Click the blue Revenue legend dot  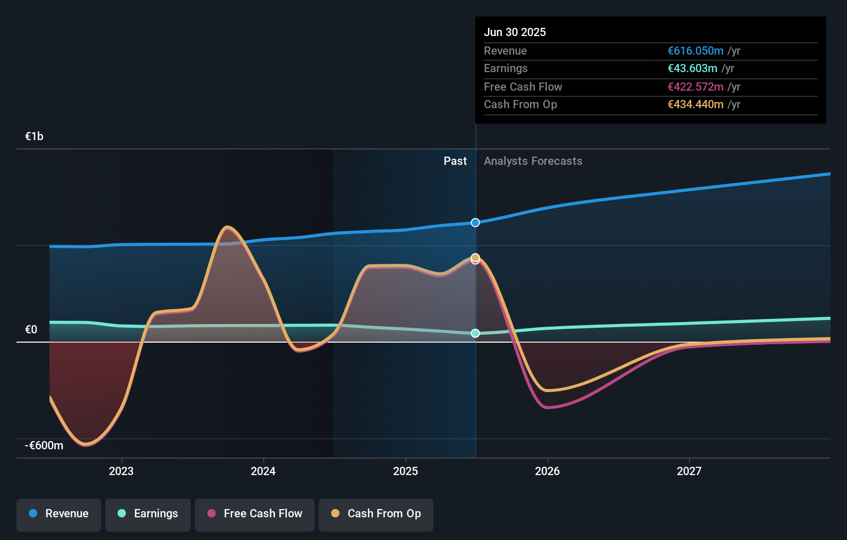[x=32, y=514]
